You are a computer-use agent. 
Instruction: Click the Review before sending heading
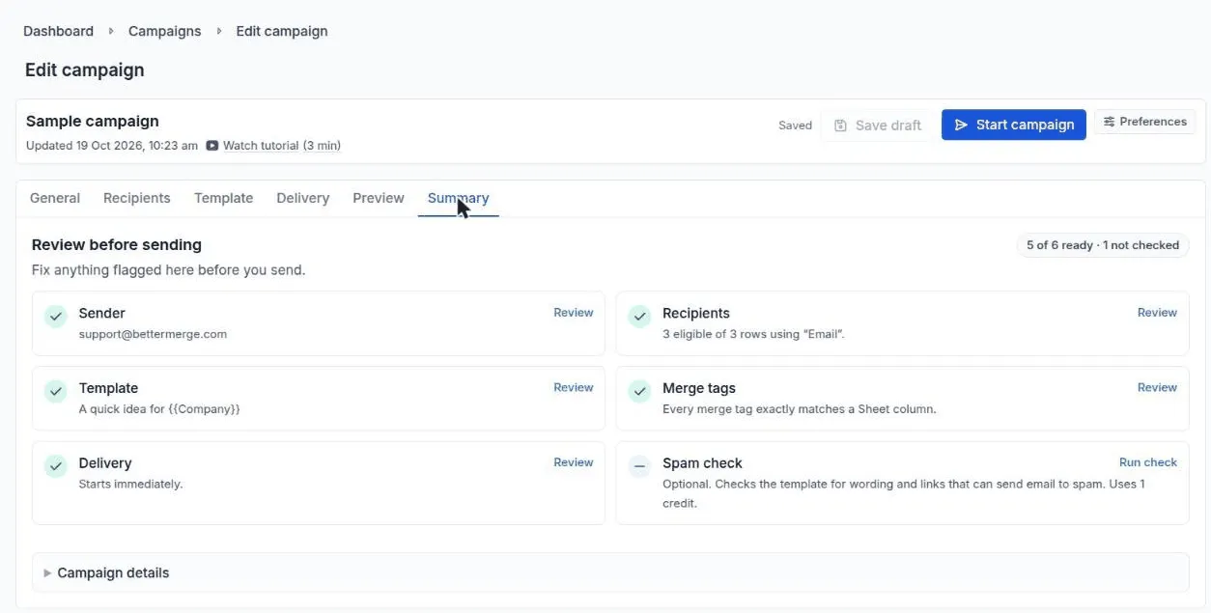(117, 245)
